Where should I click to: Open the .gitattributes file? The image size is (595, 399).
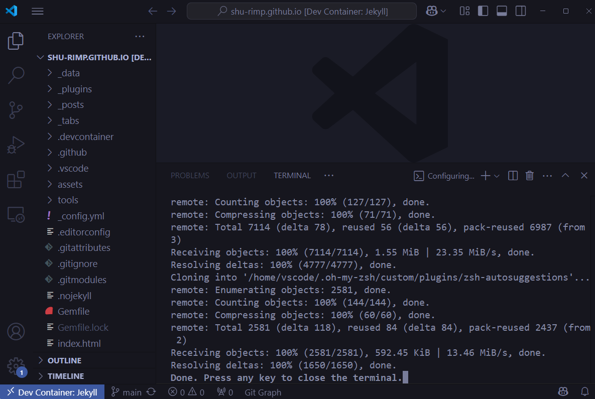tap(95, 247)
